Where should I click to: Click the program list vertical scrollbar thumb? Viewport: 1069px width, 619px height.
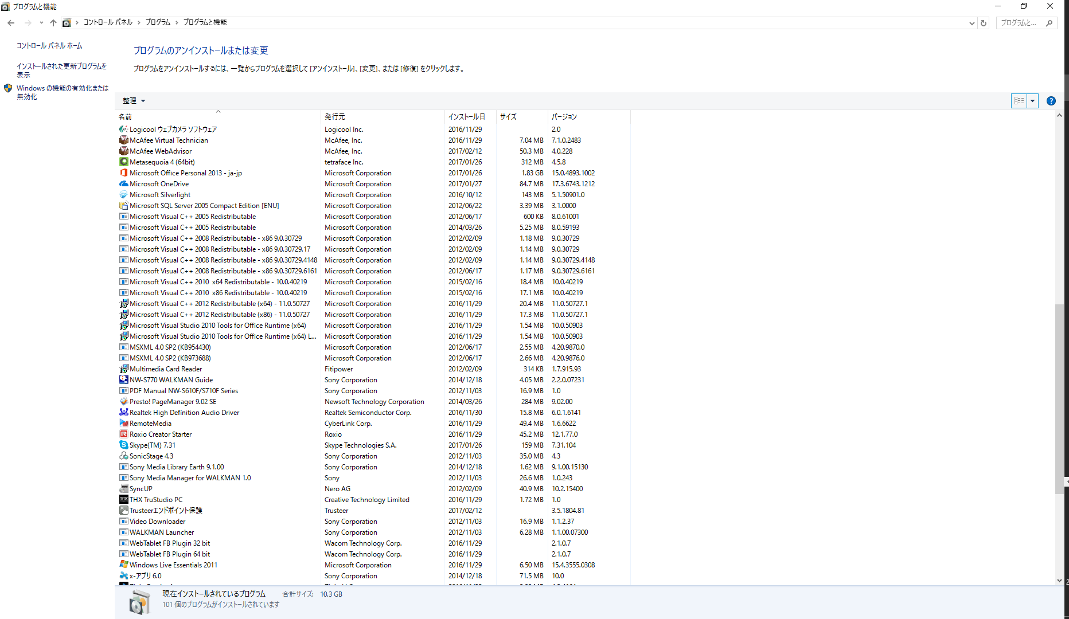[1059, 399]
